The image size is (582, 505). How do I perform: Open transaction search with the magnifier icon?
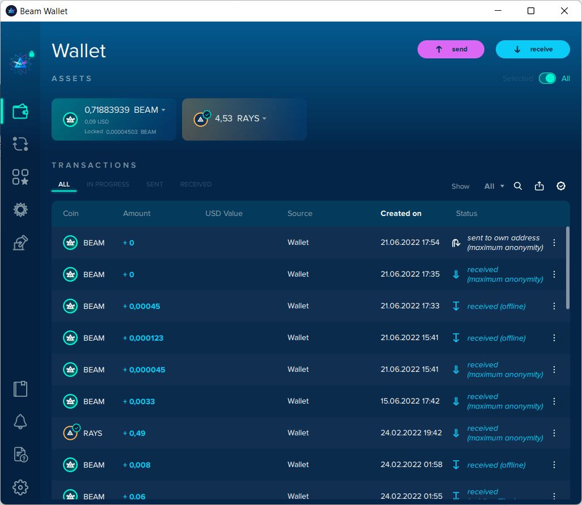click(517, 185)
